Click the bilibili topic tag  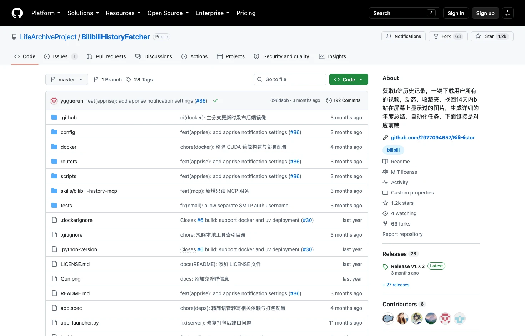(x=393, y=150)
